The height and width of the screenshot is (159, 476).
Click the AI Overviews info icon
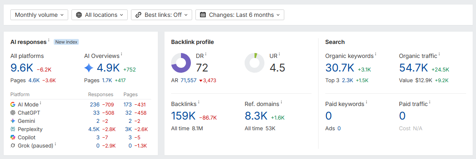pyautogui.click(x=121, y=54)
